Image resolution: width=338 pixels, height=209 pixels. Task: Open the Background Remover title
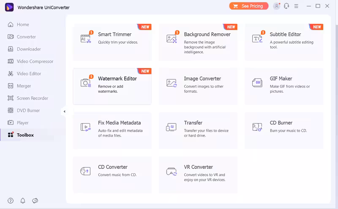207,34
